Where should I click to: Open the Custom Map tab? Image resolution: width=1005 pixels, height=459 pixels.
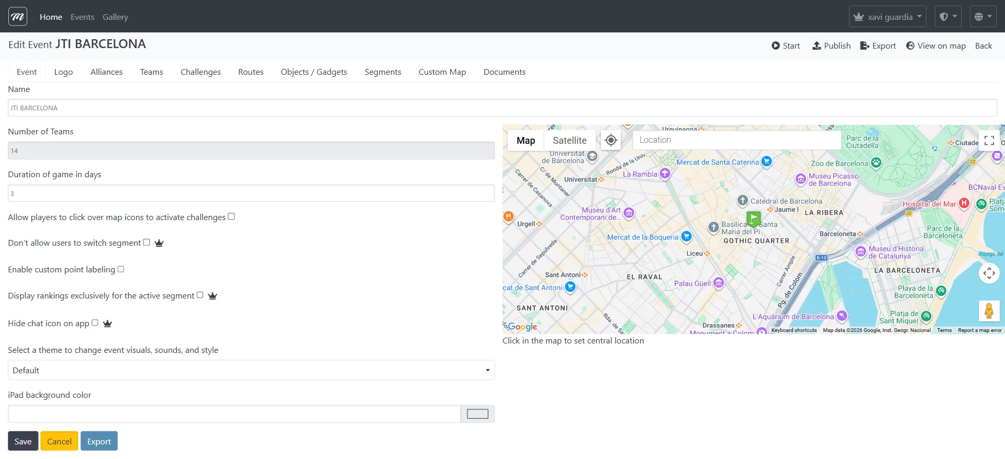point(442,72)
